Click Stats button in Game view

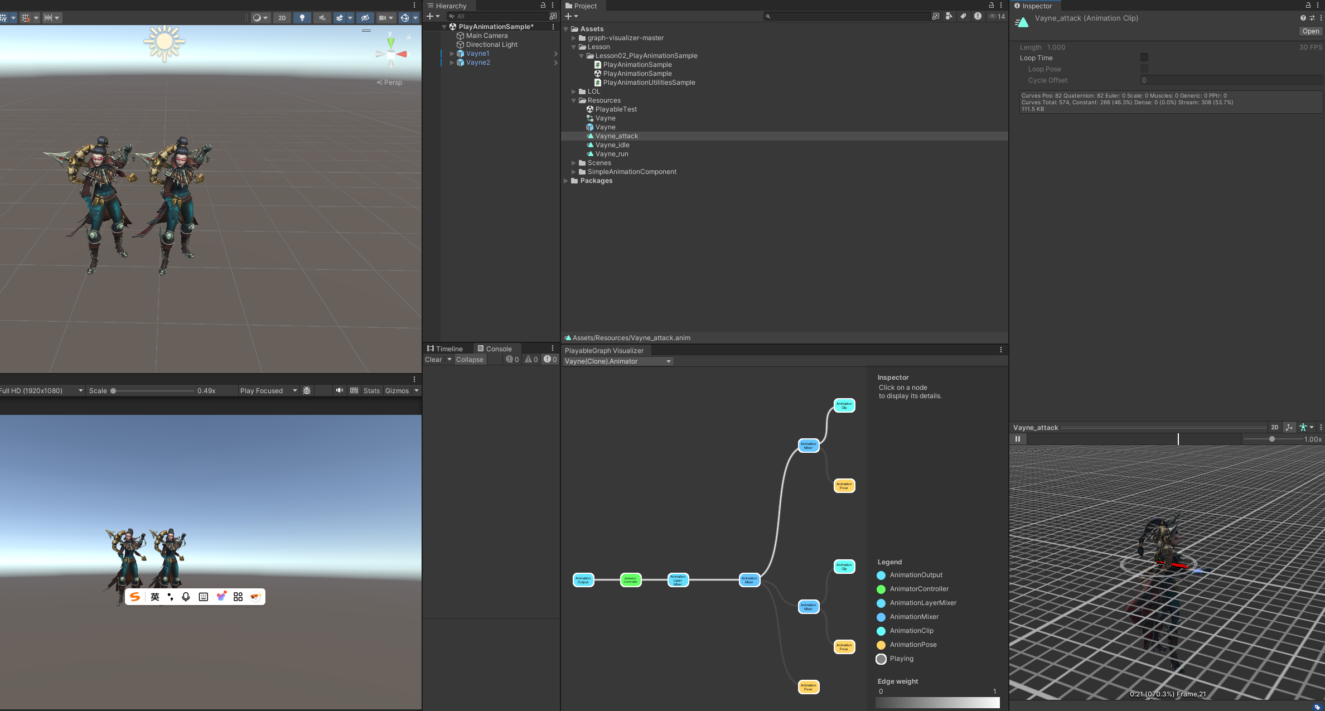coord(371,390)
